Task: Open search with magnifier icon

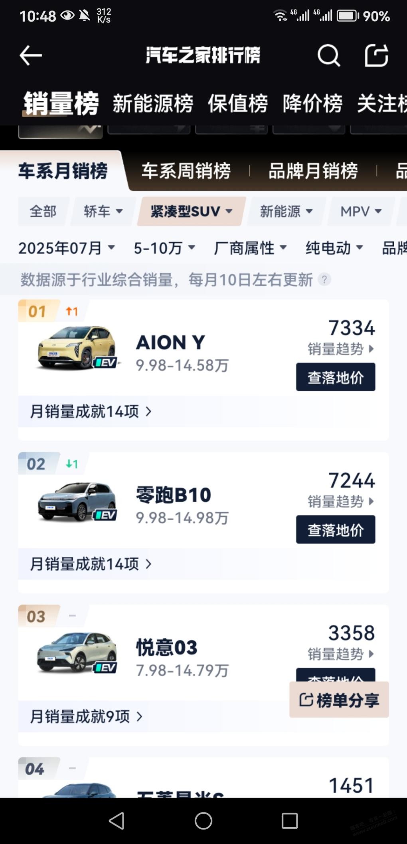Action: click(x=329, y=55)
